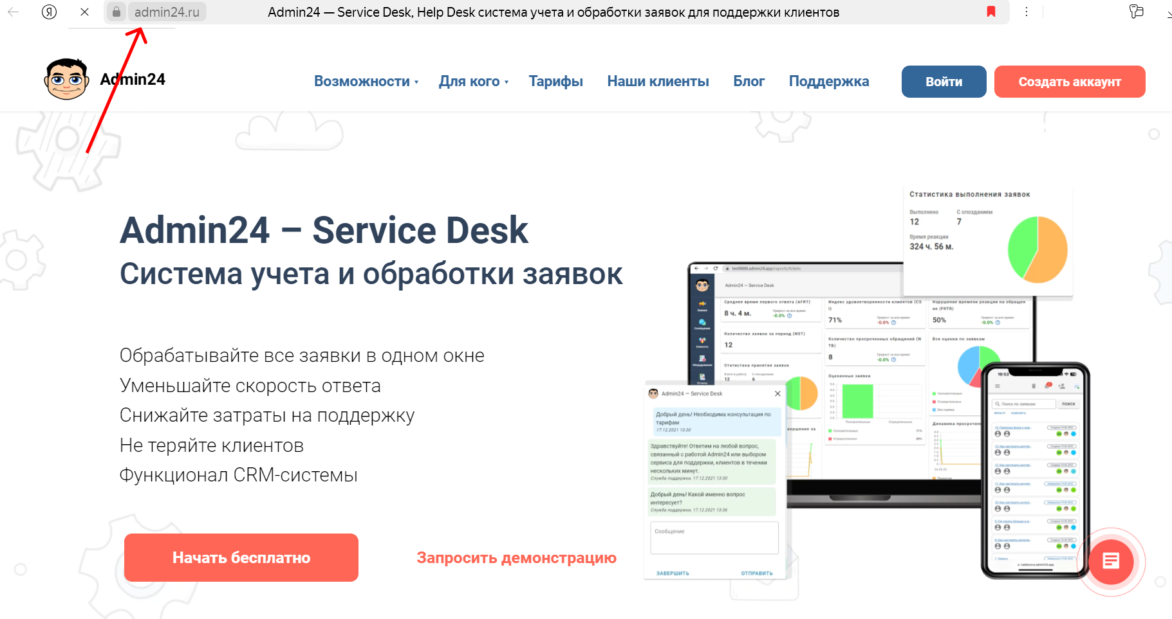1172x619 pixels.
Task: Click Запросить демонстрацию link
Action: 516,557
